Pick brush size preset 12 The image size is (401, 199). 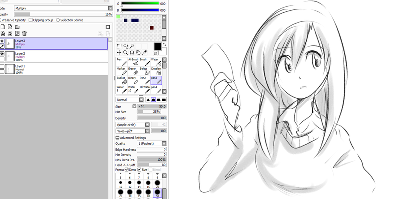coord(130,184)
